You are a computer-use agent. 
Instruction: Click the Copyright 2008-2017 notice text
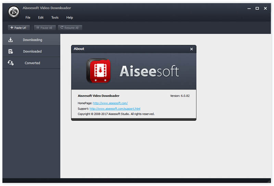coord(116,114)
